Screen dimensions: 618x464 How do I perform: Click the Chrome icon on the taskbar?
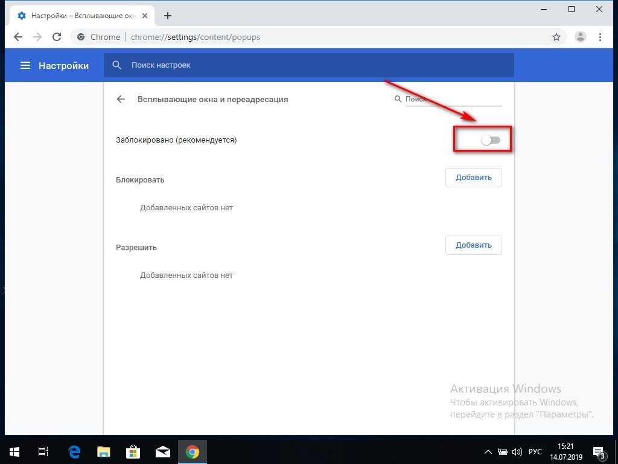point(193,452)
